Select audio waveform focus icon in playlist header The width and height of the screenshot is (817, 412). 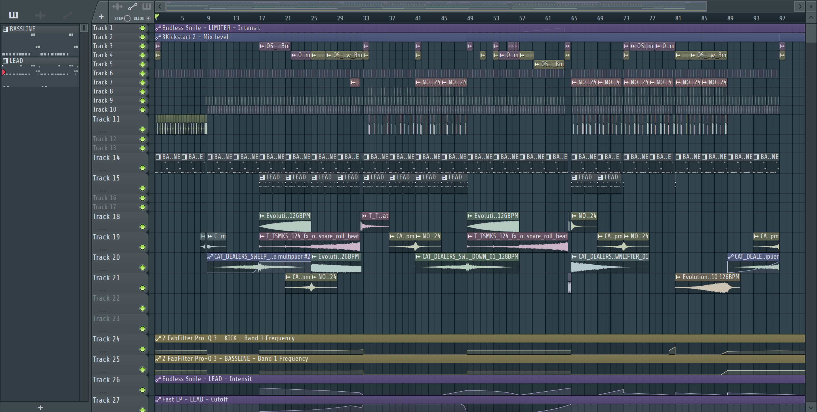(117, 6)
